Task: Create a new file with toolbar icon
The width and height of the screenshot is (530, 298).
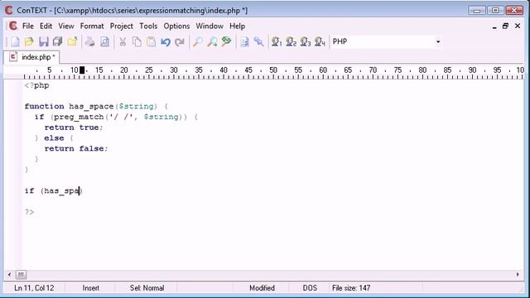Action: pos(15,41)
